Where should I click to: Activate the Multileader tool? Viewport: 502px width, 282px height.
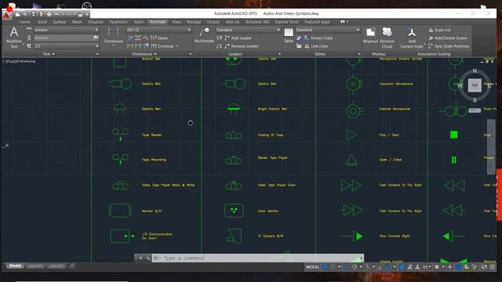click(204, 35)
